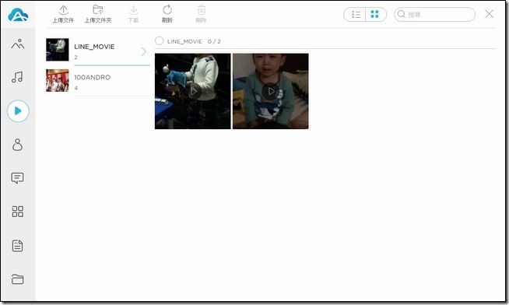Open the Music section in sidebar

tap(18, 77)
